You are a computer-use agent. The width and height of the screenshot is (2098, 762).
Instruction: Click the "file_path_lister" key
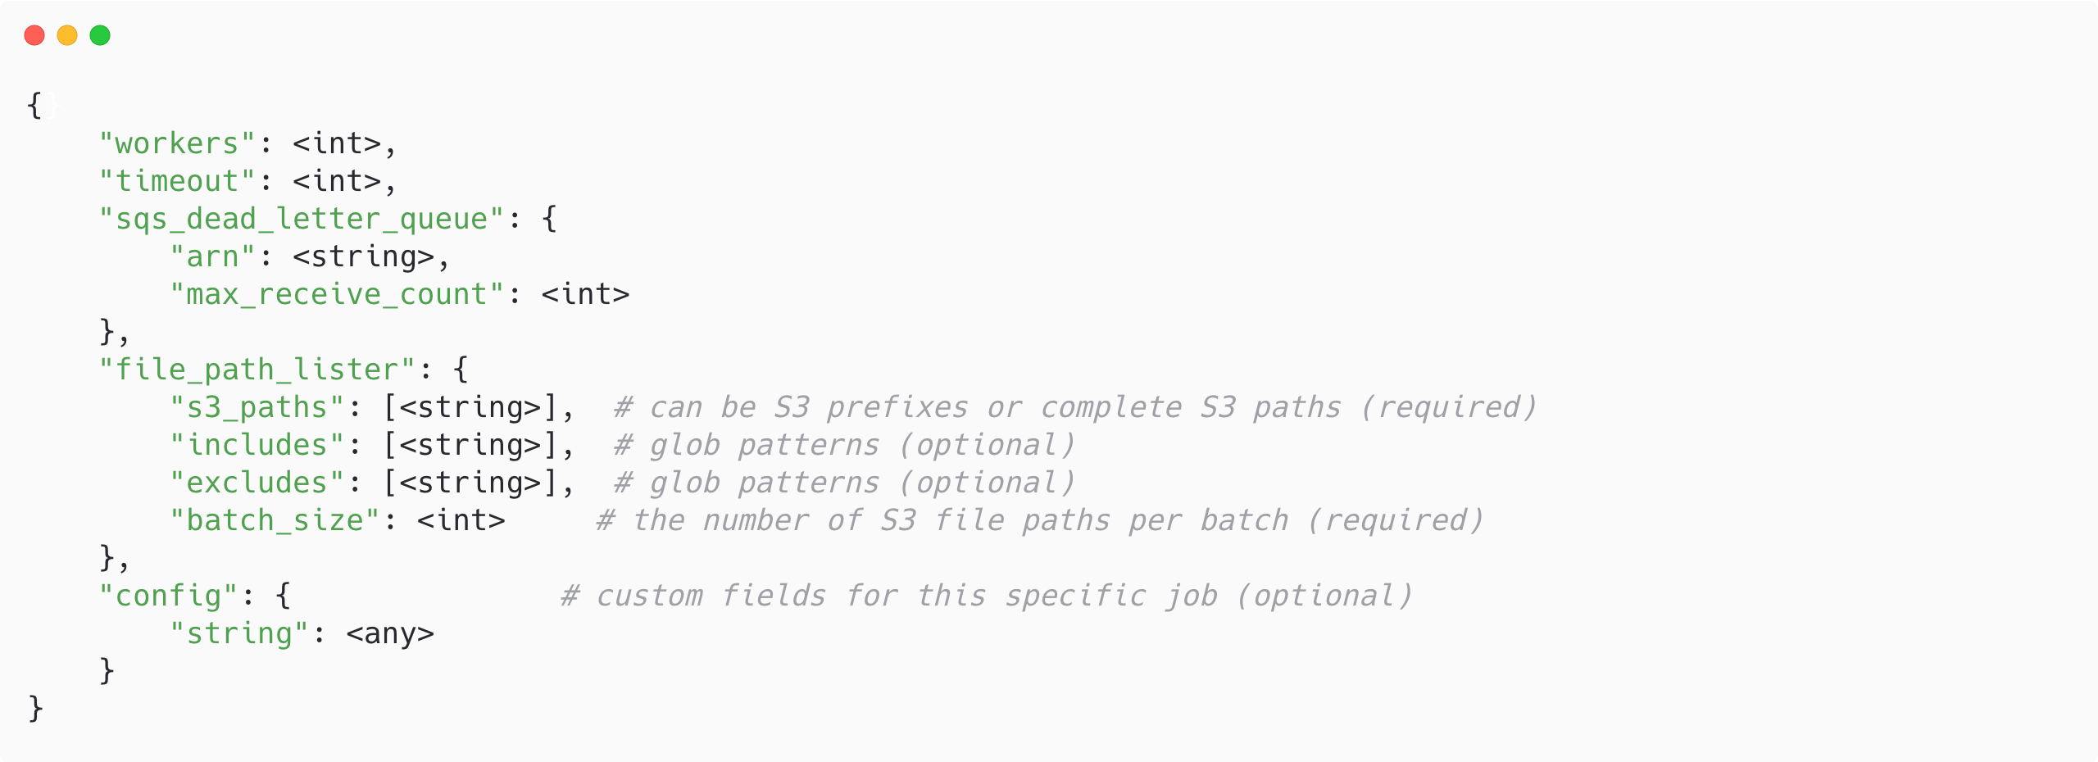click(257, 370)
